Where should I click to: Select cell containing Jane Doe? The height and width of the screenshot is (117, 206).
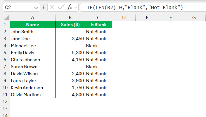click(x=33, y=39)
